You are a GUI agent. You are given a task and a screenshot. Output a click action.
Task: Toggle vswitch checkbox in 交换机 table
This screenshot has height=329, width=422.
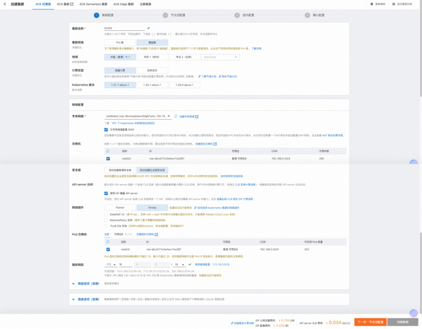[108, 159]
